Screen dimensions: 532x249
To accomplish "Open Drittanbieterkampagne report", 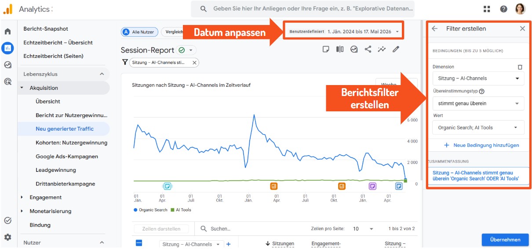I will pyautogui.click(x=66, y=184).
